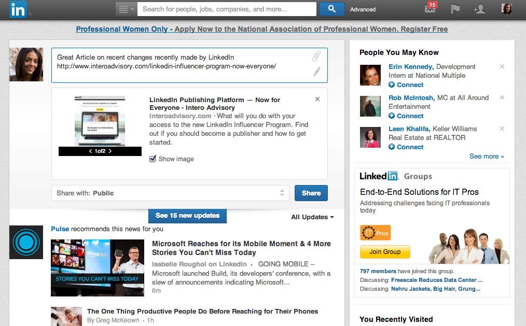Screen dimensions: 526x326
Task: Click Rob McIntosh's profile photo
Action: (x=370, y=106)
